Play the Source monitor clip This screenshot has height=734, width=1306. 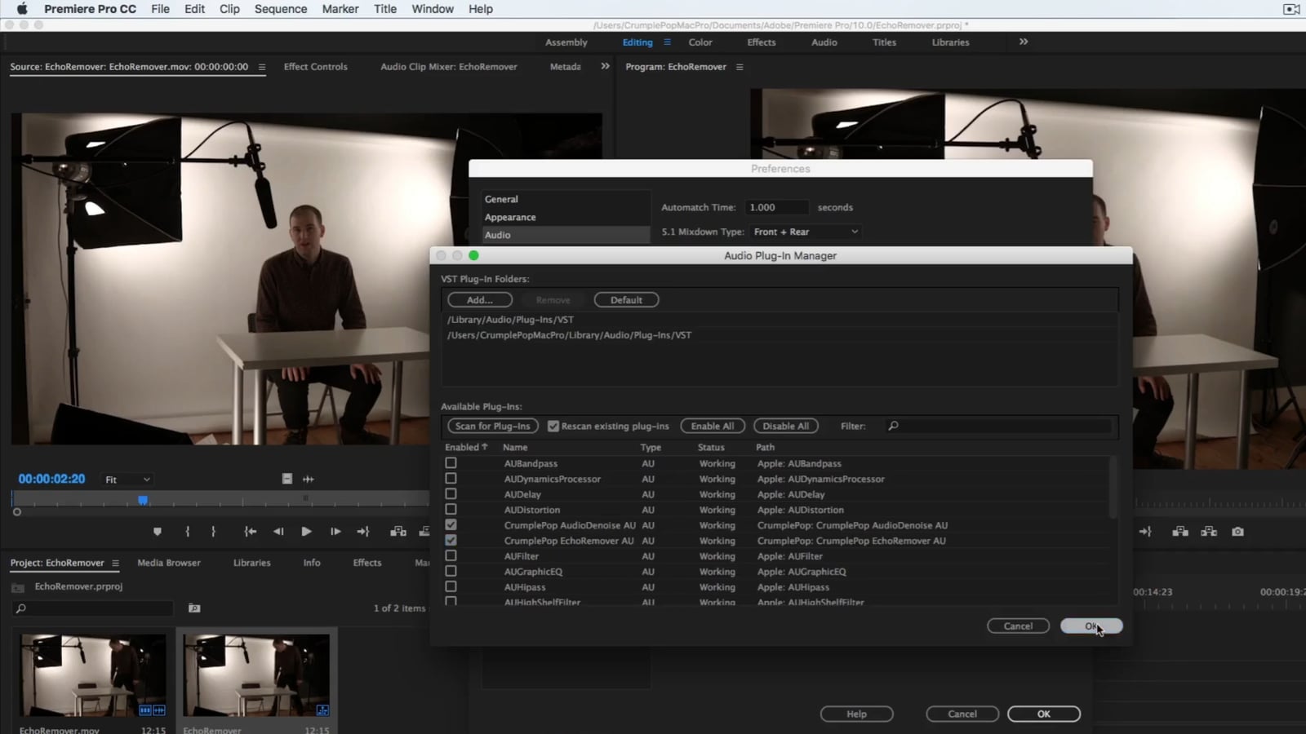pyautogui.click(x=306, y=532)
